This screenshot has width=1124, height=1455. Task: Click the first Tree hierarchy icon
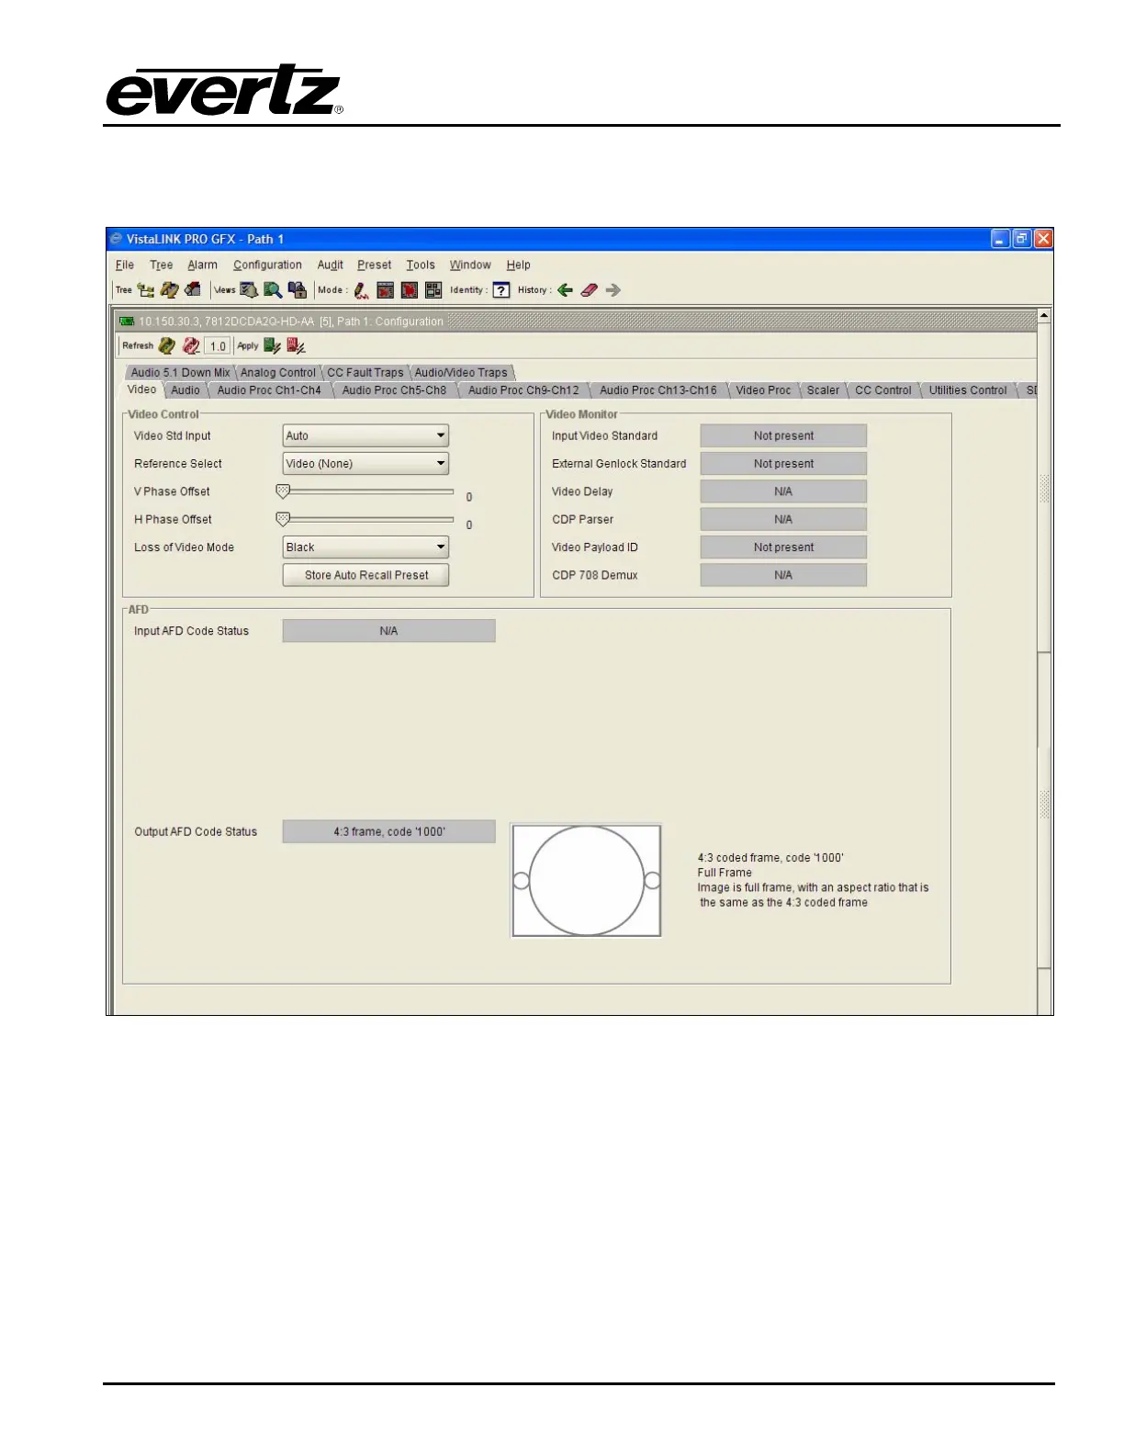(x=145, y=290)
